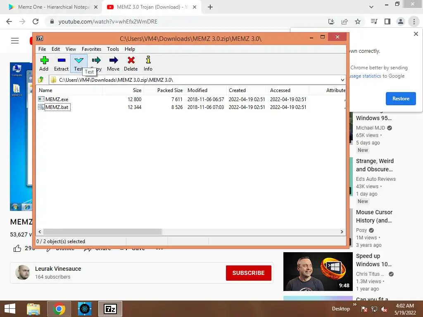Reload the YouTube page

pos(36,21)
